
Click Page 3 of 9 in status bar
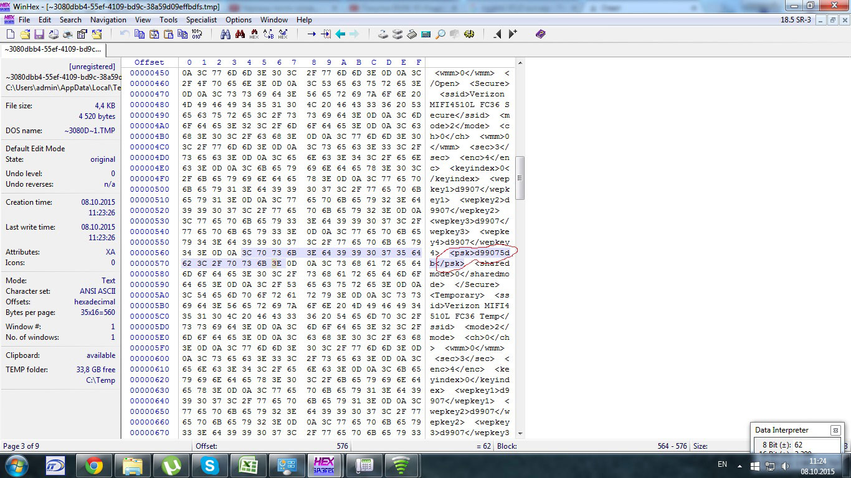(x=21, y=446)
